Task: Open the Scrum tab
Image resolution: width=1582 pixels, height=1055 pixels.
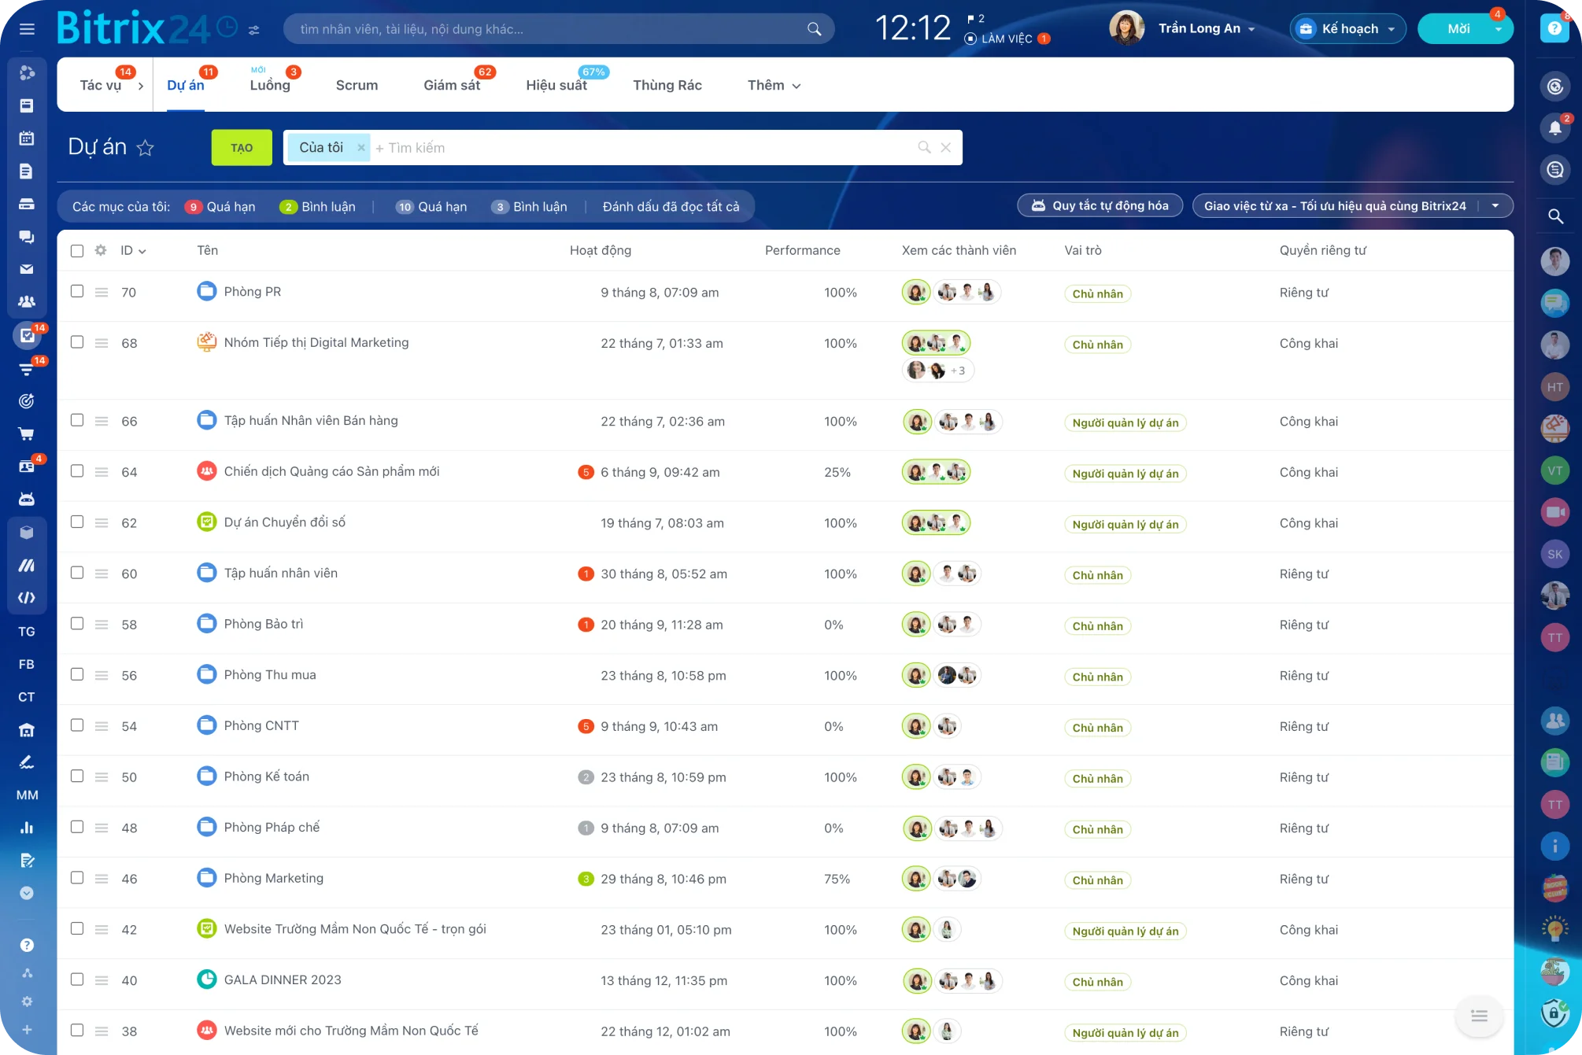Action: (x=357, y=86)
